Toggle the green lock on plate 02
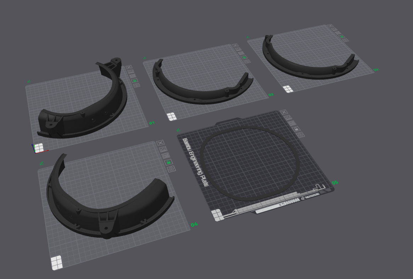This screenshot has height=279, width=413. [244, 57]
